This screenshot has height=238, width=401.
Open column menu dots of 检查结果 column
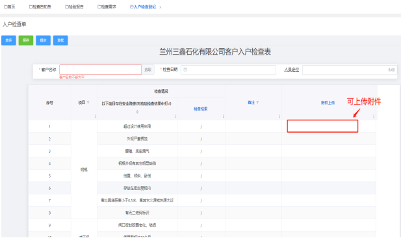point(224,116)
